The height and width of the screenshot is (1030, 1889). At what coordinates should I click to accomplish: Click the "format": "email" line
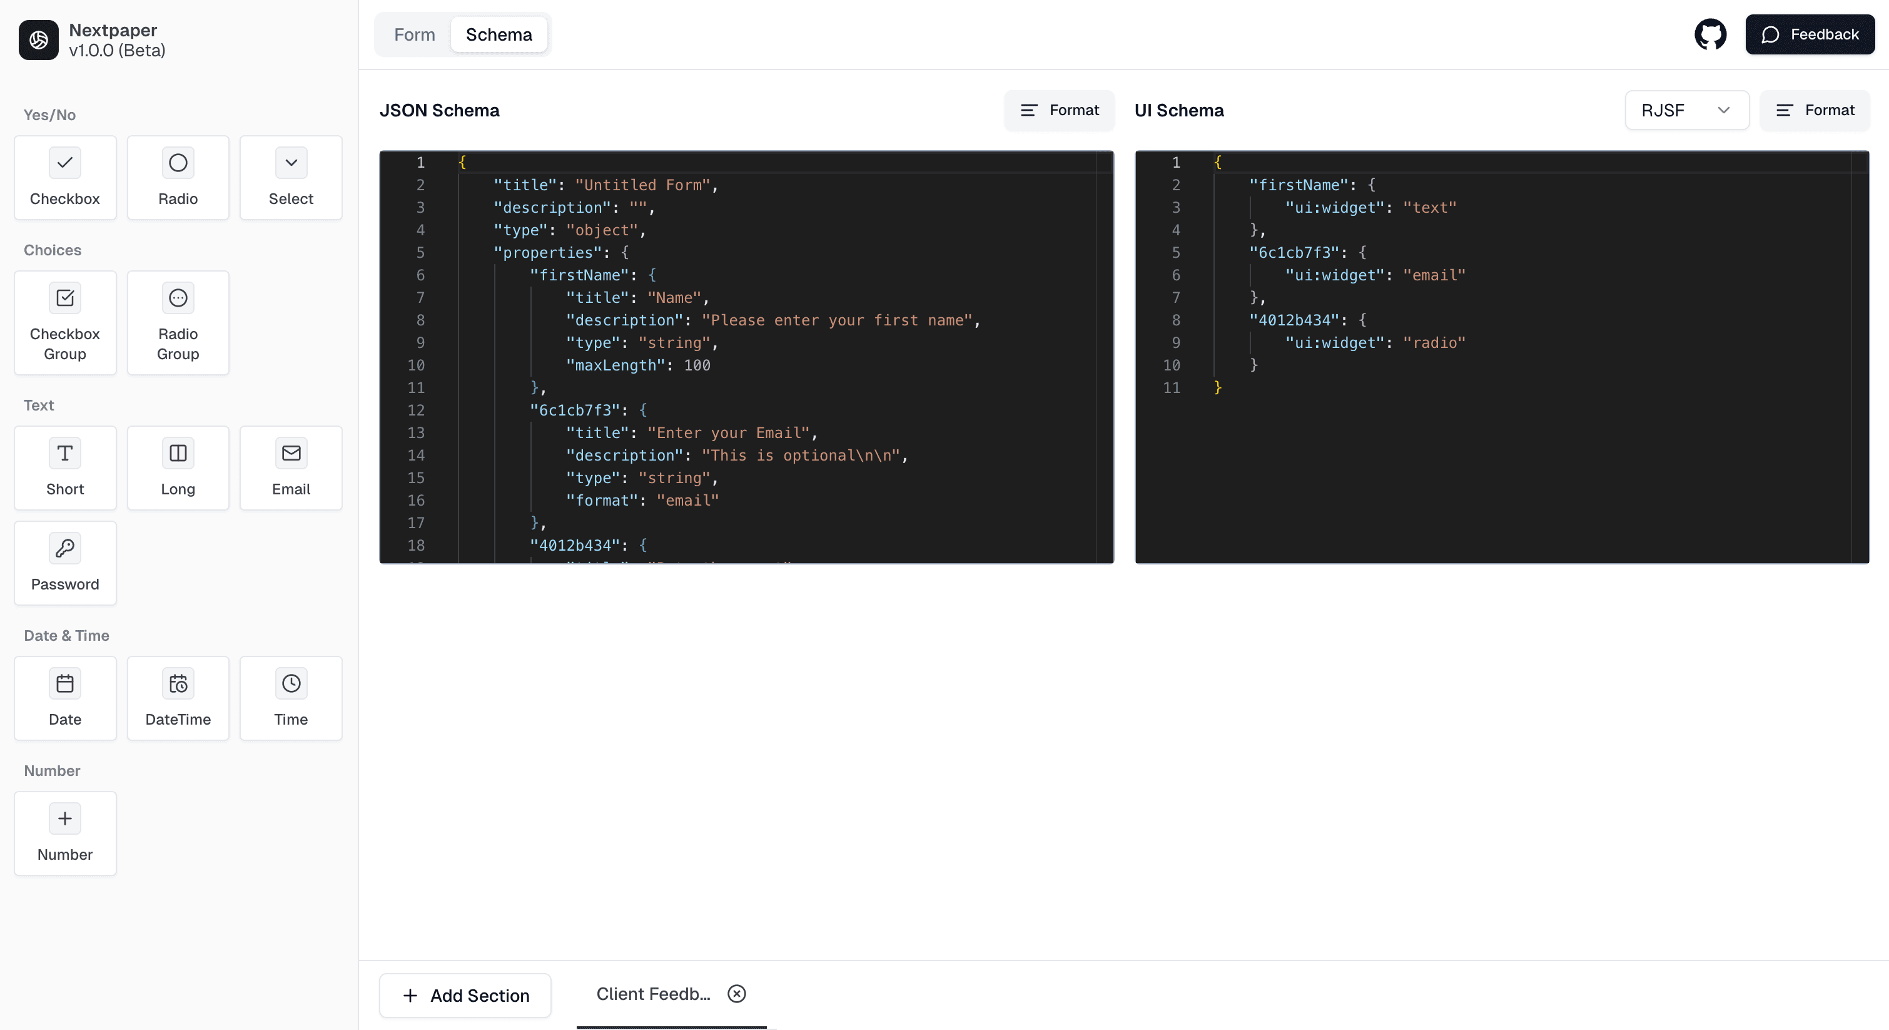(642, 501)
